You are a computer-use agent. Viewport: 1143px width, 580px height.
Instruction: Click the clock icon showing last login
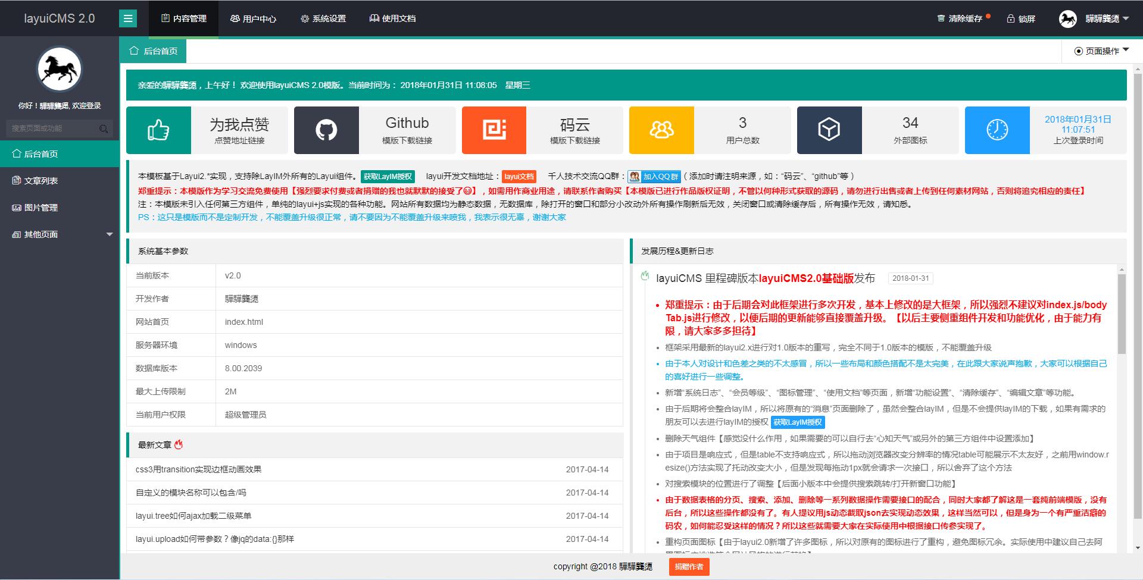[x=997, y=130]
